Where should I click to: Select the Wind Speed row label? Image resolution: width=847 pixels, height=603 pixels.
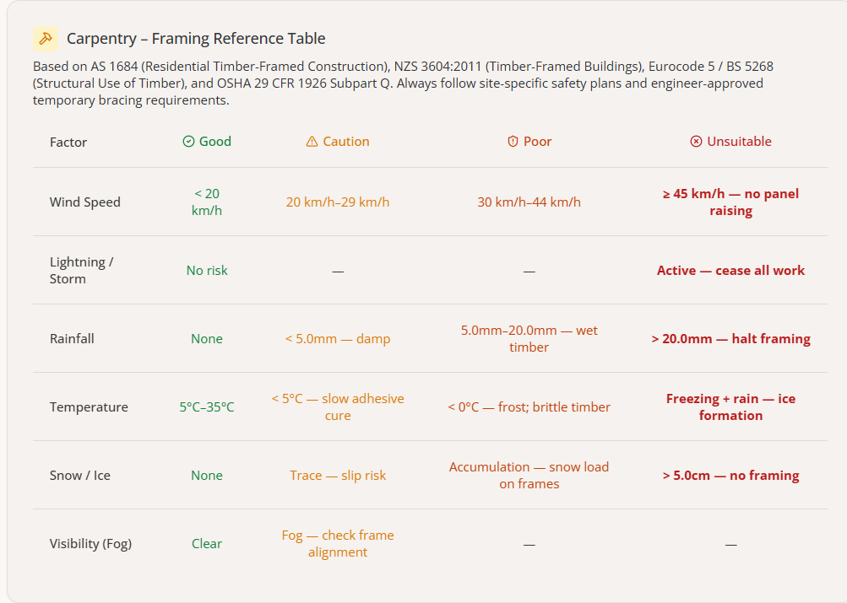click(84, 202)
